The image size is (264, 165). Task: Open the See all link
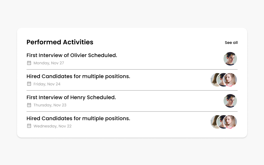[x=231, y=43]
